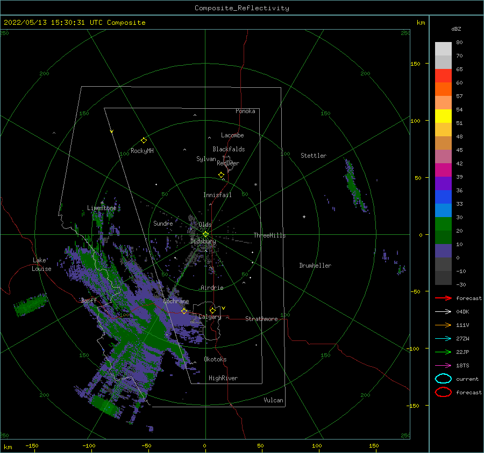The image size is (484, 453).
Task: Click the Sylvan label
Action: [x=206, y=159]
